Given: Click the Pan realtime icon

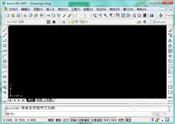Looking at the screenshot, I should pyautogui.click(x=95, y=15).
